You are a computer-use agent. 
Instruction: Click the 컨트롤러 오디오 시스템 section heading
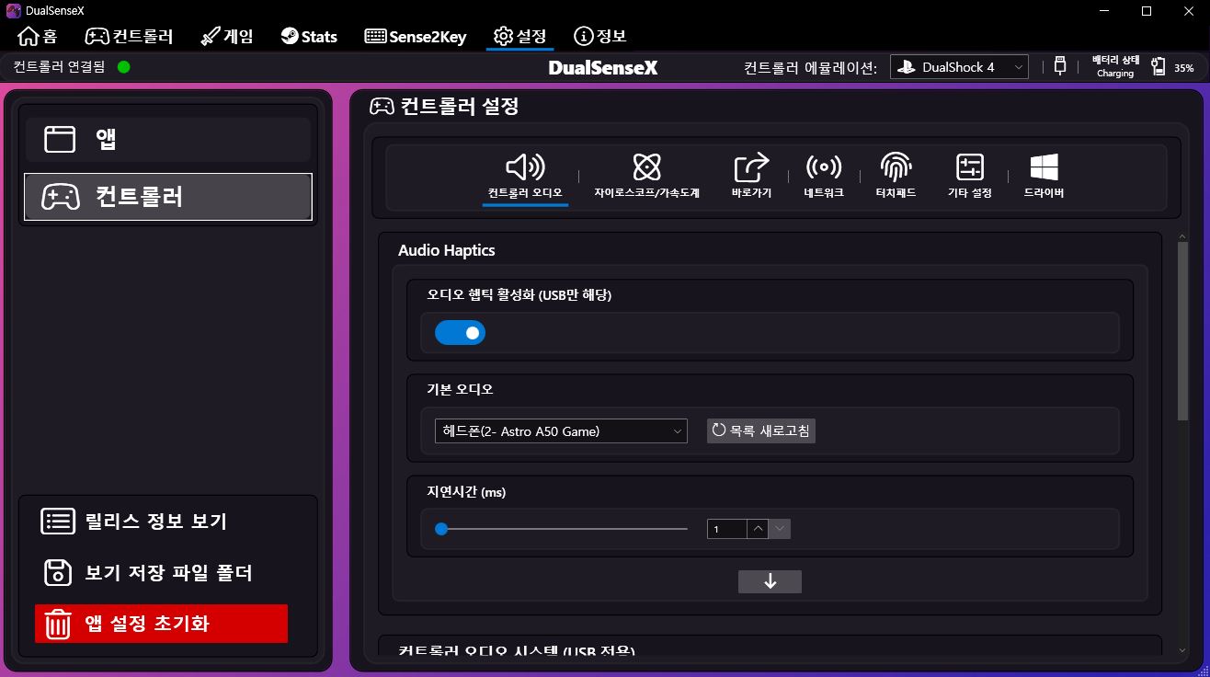(x=517, y=651)
